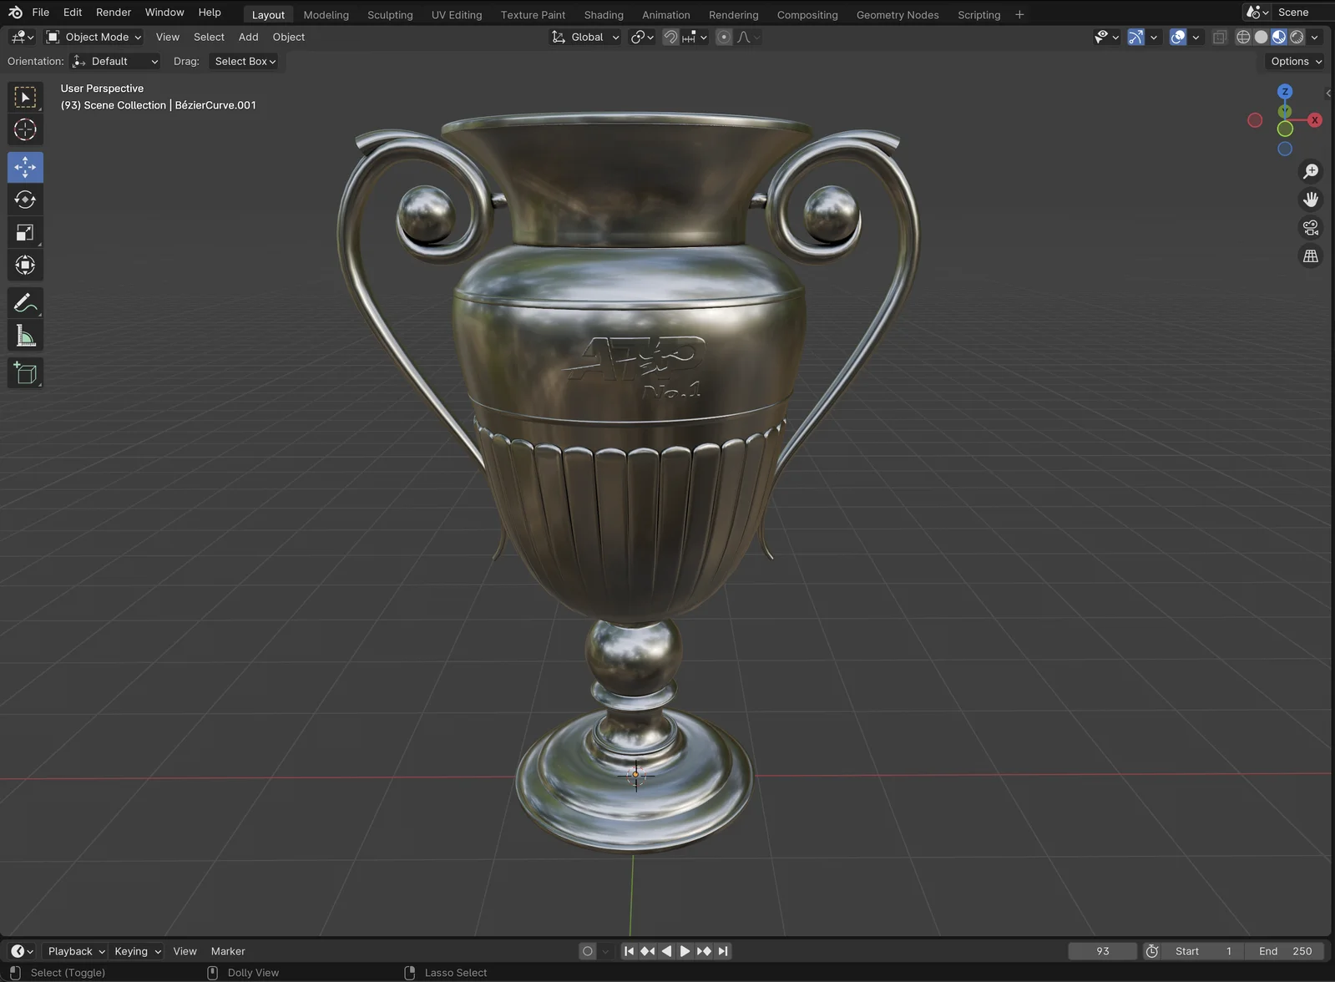The image size is (1335, 982).
Task: Select the Annotate pencil tool
Action: 25,303
